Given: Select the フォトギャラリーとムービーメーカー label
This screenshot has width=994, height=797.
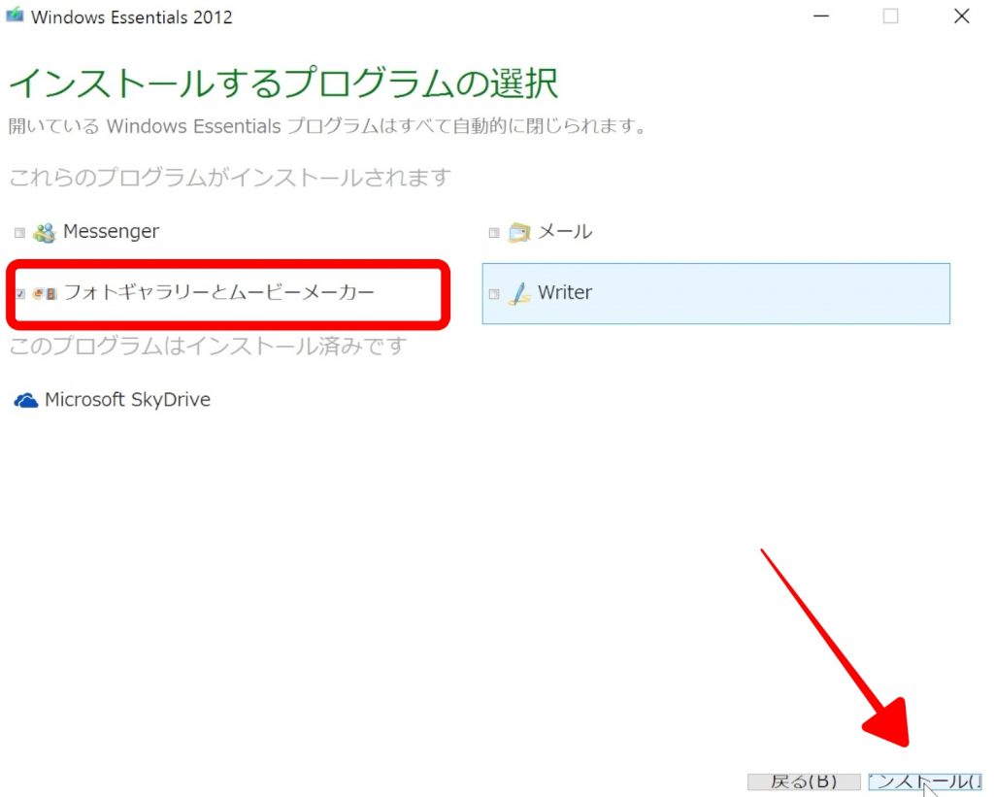Looking at the screenshot, I should (219, 292).
